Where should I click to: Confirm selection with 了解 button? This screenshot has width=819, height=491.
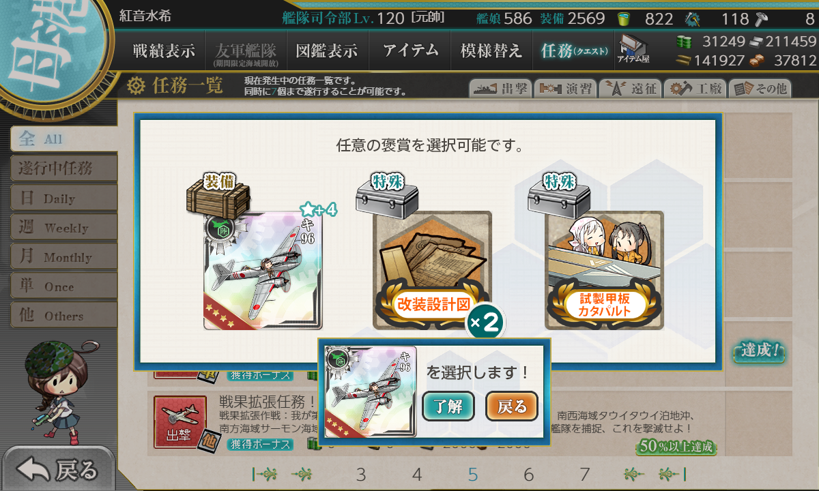coord(448,406)
